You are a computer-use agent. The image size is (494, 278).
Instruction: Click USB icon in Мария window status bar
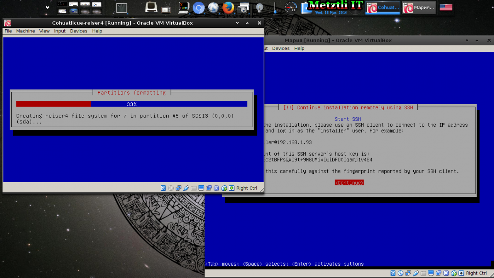(x=416, y=273)
